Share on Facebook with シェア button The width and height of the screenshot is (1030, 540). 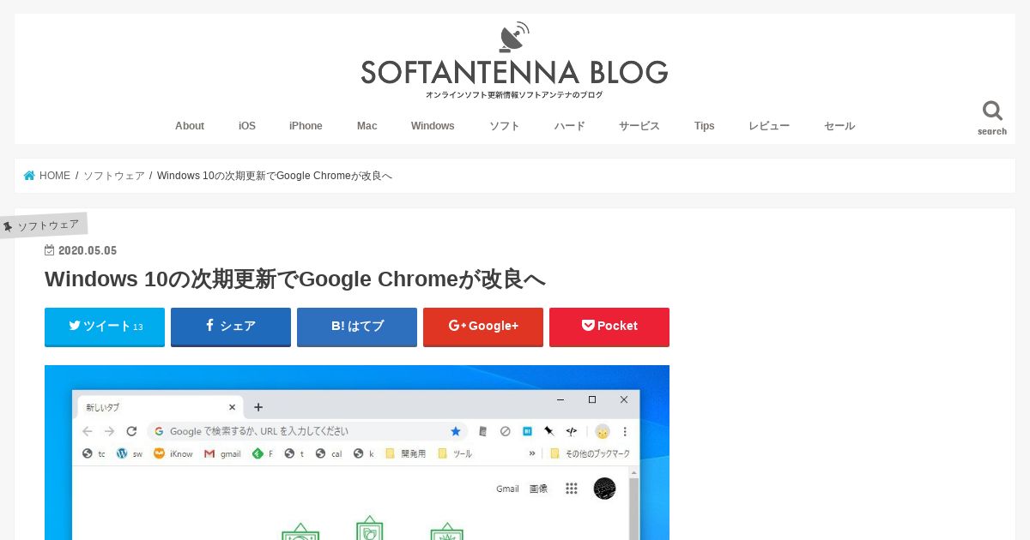tap(231, 327)
